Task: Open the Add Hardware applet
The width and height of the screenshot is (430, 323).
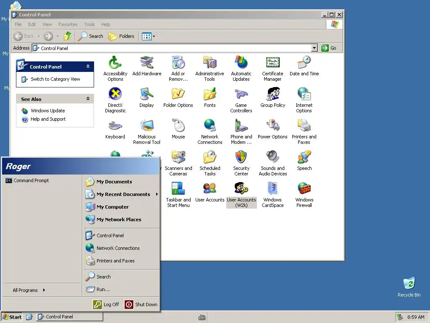Action: click(147, 66)
